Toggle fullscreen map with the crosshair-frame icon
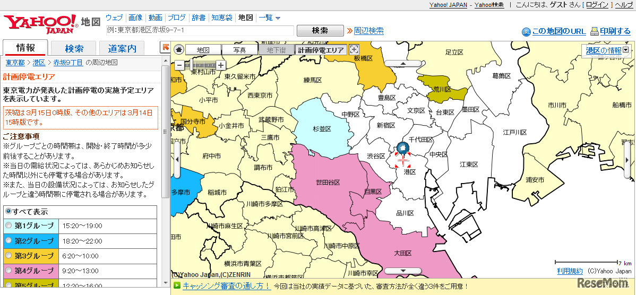Viewport: 636px width, 295px height. (x=354, y=49)
